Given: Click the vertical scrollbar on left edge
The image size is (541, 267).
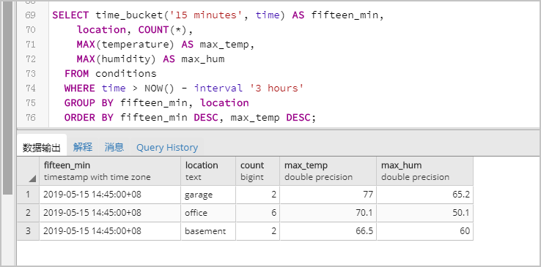Looking at the screenshot, I should tap(7, 98).
